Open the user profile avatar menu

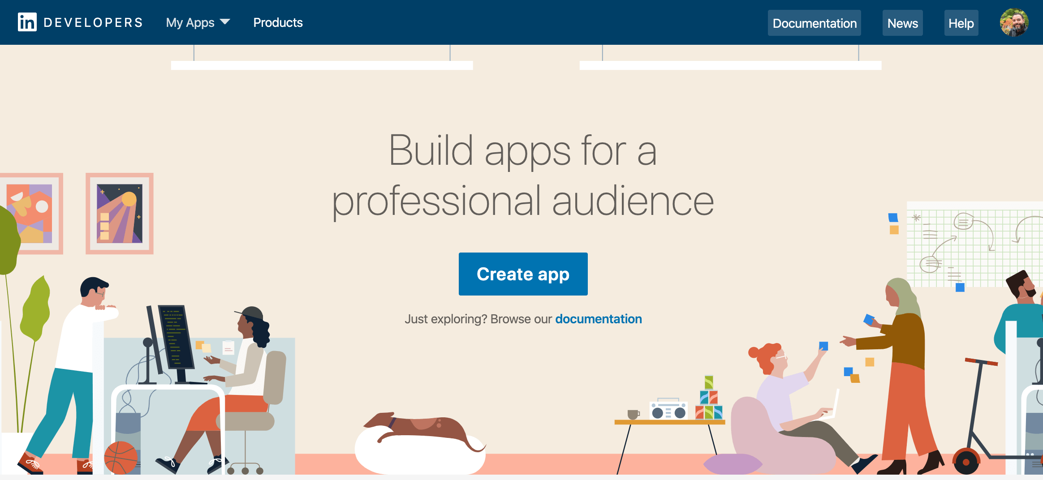[x=1014, y=22]
